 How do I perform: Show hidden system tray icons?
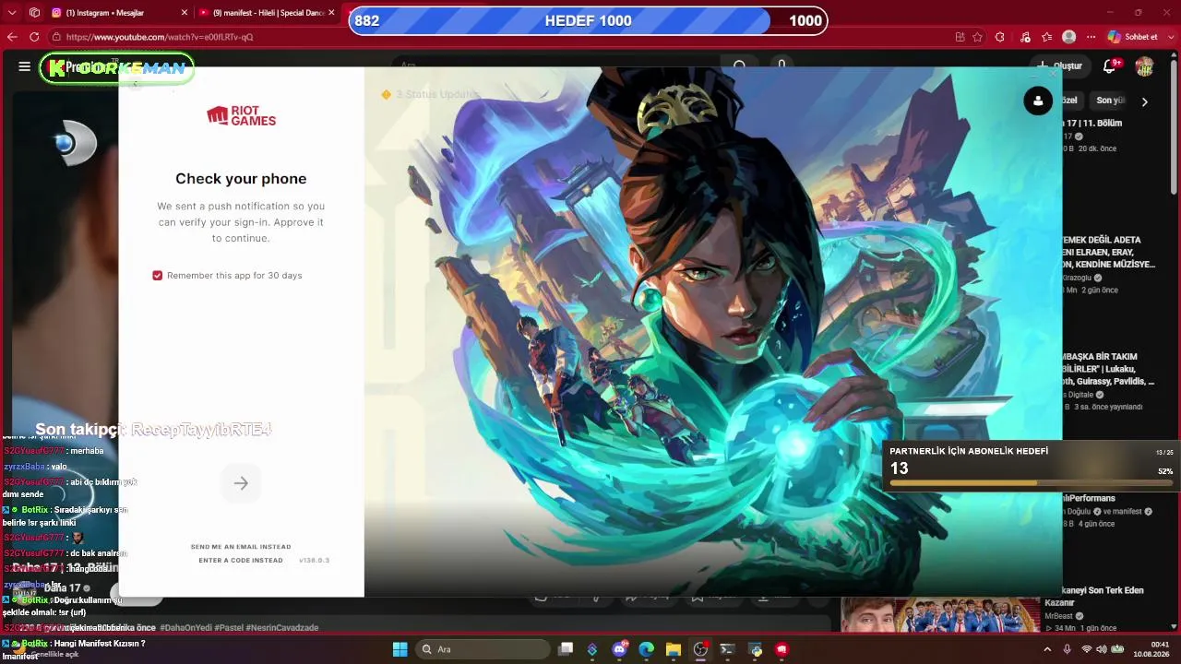click(x=1047, y=649)
